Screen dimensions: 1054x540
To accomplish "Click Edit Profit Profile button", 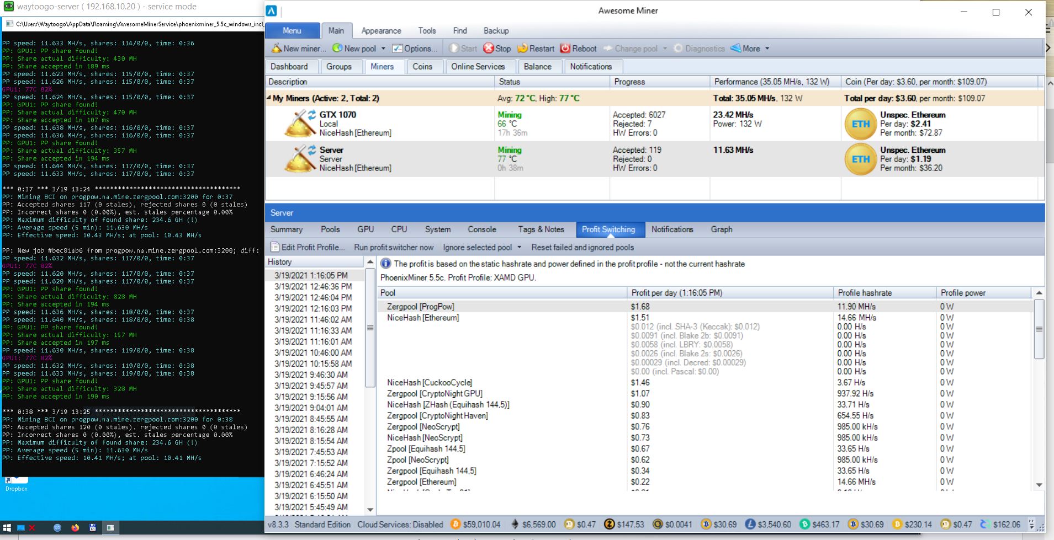I will (x=308, y=247).
